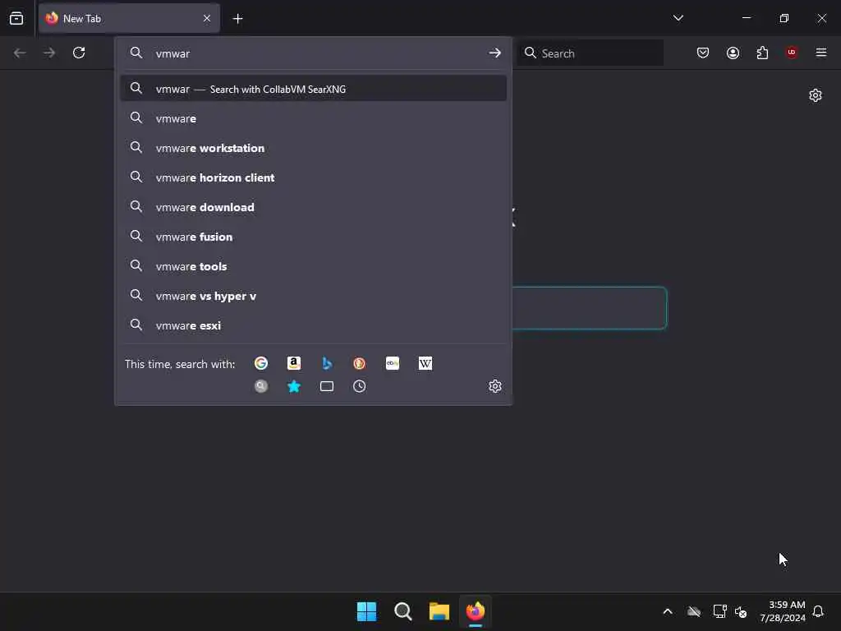The height and width of the screenshot is (631, 841).
Task: Pick the 'vmware download' suggestion
Action: pos(313,207)
